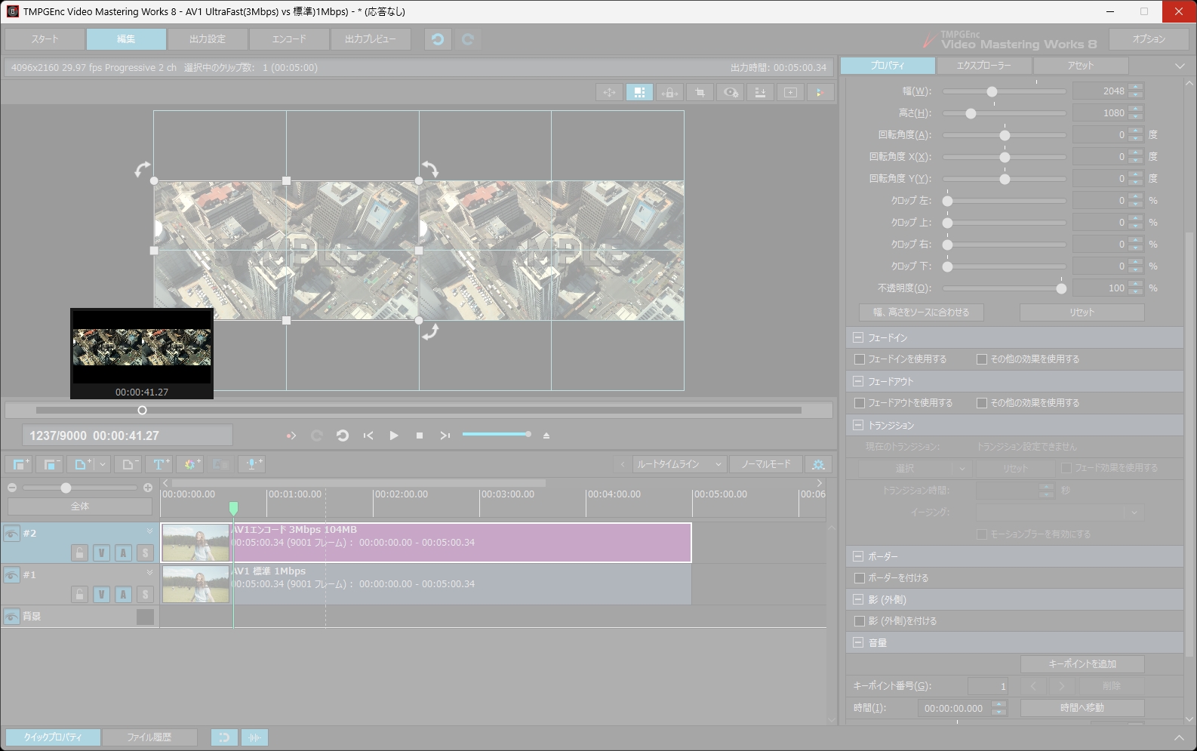Image resolution: width=1197 pixels, height=751 pixels.
Task: Click the zoom-out minus icon of timeline
Action: (12, 488)
